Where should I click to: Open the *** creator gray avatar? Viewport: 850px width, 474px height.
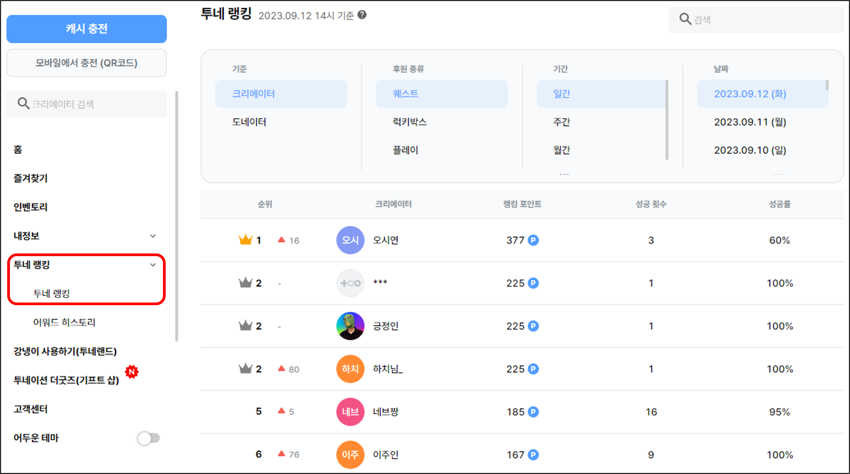350,283
